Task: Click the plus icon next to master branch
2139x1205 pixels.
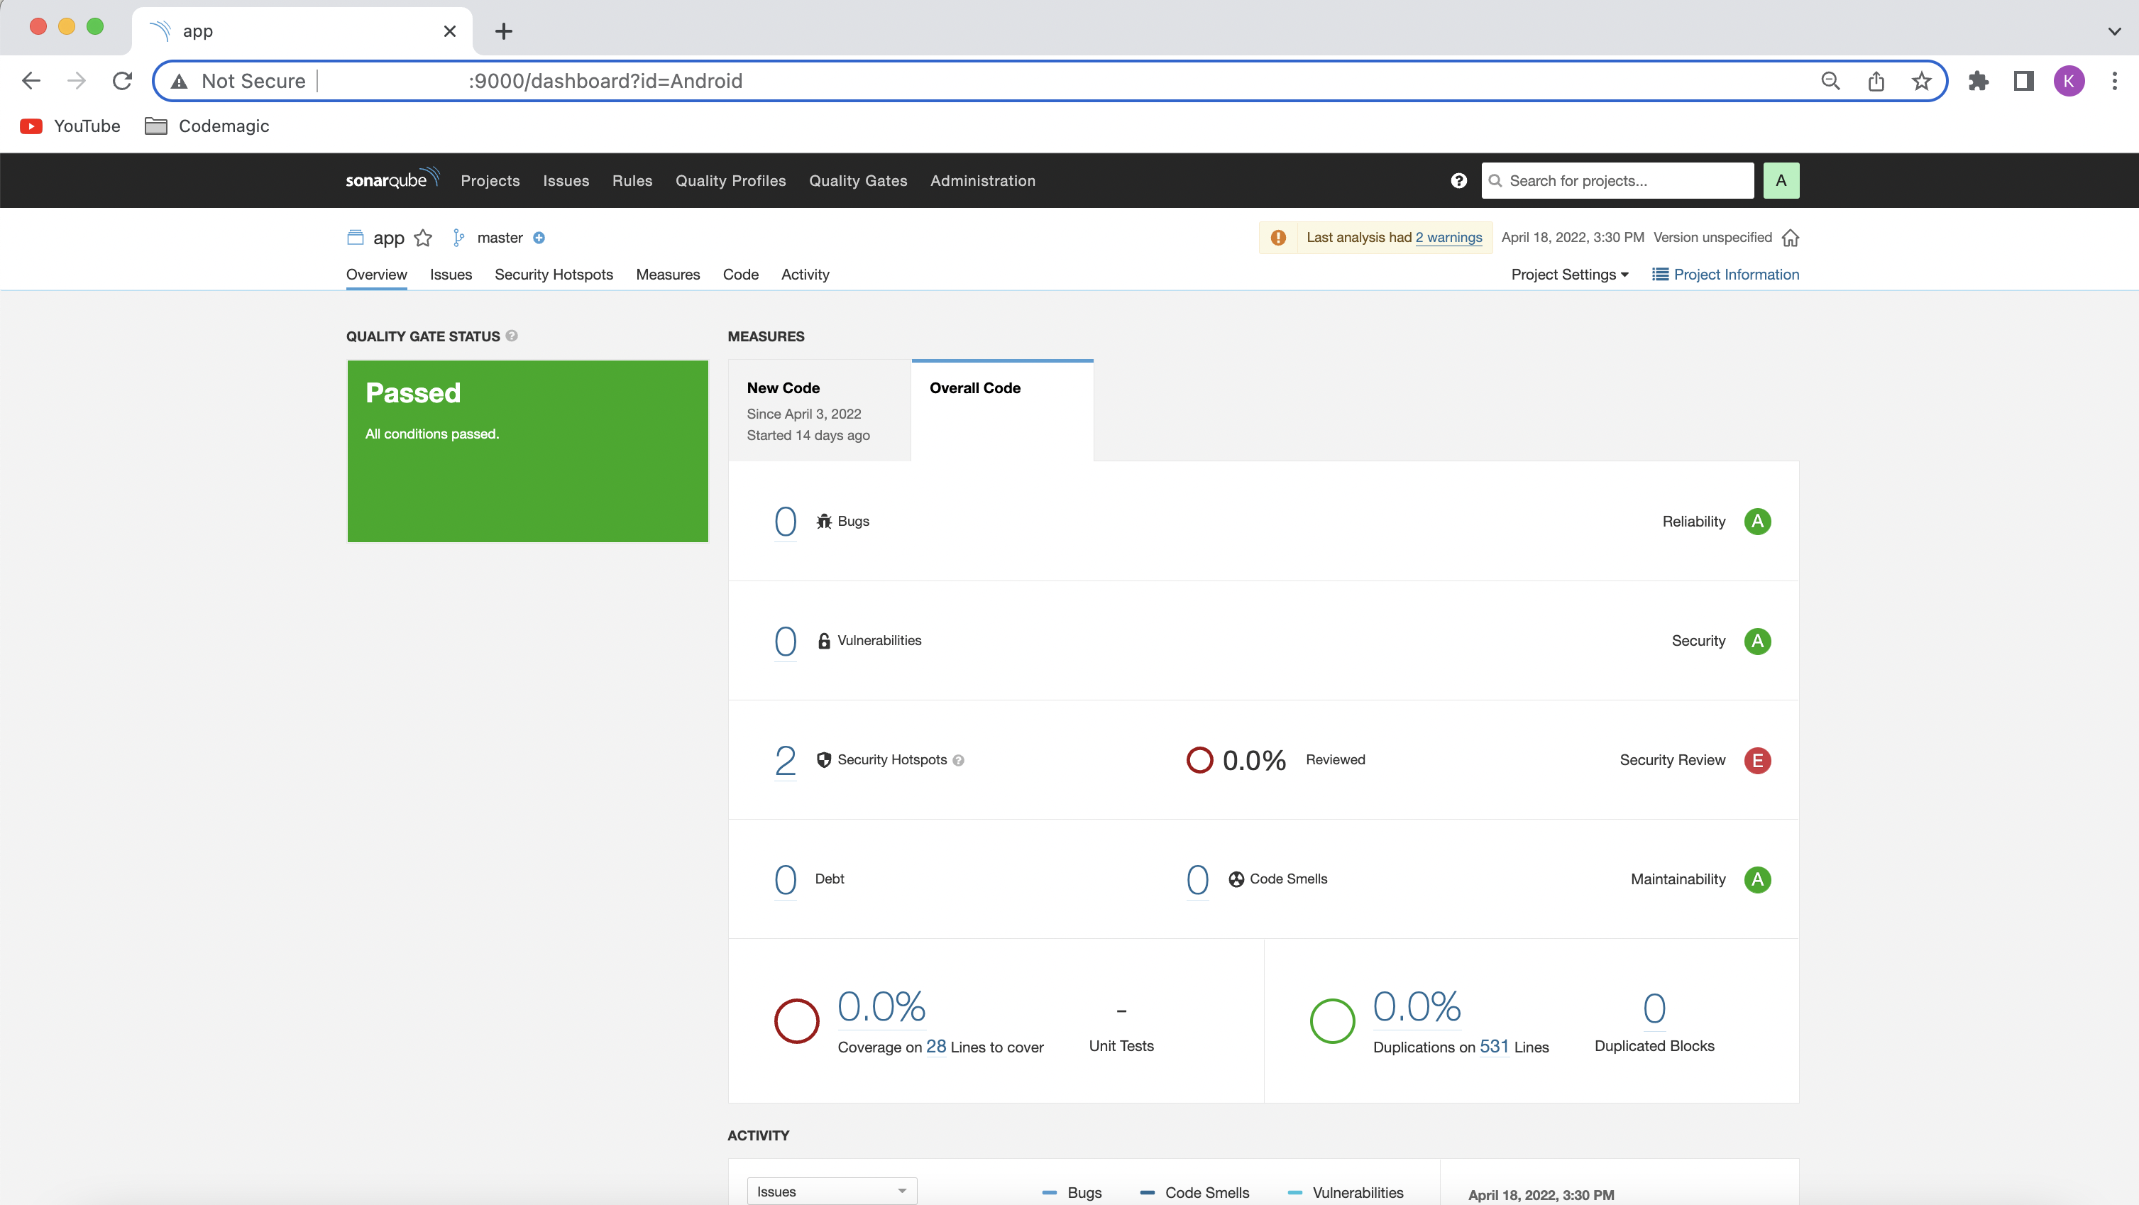Action: click(539, 238)
